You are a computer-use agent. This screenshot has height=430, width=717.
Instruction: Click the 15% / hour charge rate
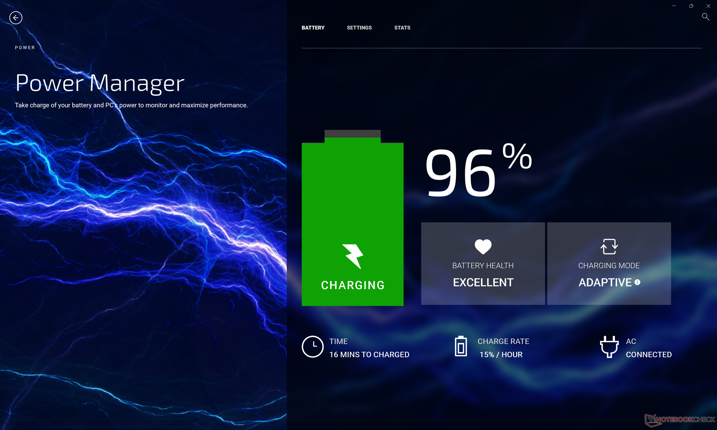(500, 355)
